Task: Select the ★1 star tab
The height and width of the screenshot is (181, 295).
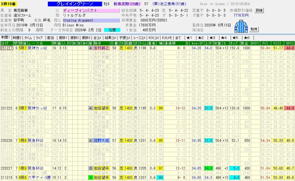Action: click(x=189, y=38)
